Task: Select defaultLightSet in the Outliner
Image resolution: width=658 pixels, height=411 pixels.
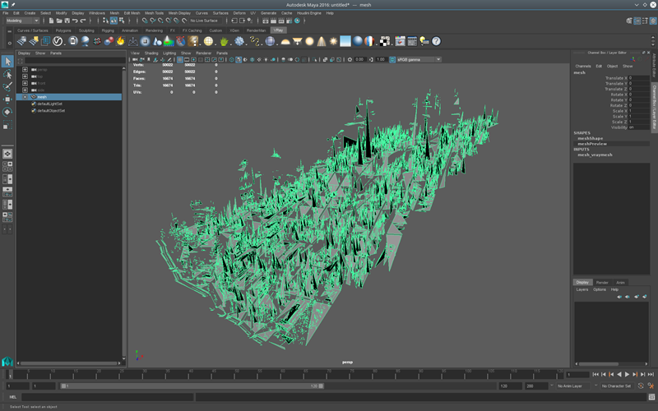Action: [50, 104]
